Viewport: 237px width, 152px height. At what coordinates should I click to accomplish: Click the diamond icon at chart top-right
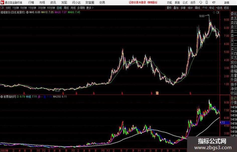click(x=214, y=12)
